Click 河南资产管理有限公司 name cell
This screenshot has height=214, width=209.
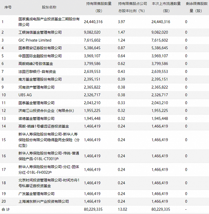(36, 87)
